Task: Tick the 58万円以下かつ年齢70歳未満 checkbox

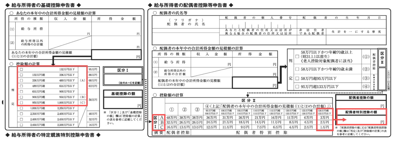Action: coord(297,69)
